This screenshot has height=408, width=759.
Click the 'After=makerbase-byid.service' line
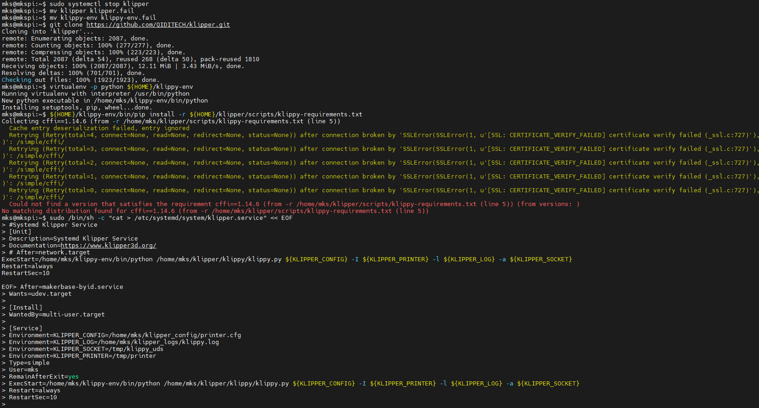tap(71, 287)
